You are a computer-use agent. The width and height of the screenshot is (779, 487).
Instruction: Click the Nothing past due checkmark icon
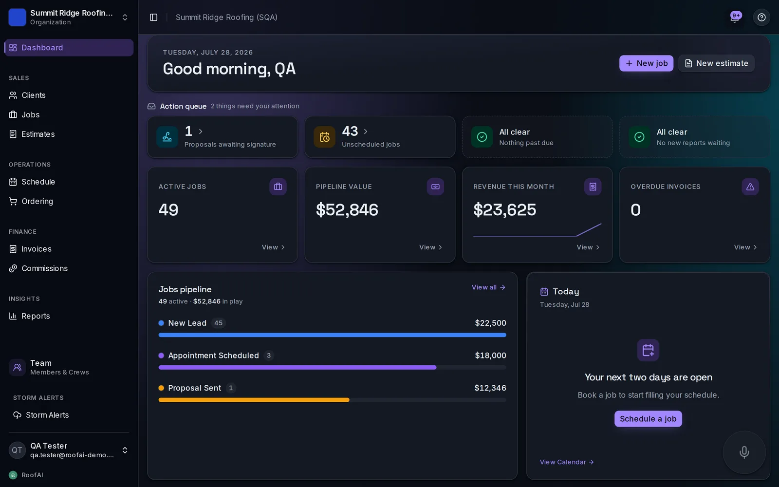pyautogui.click(x=482, y=137)
